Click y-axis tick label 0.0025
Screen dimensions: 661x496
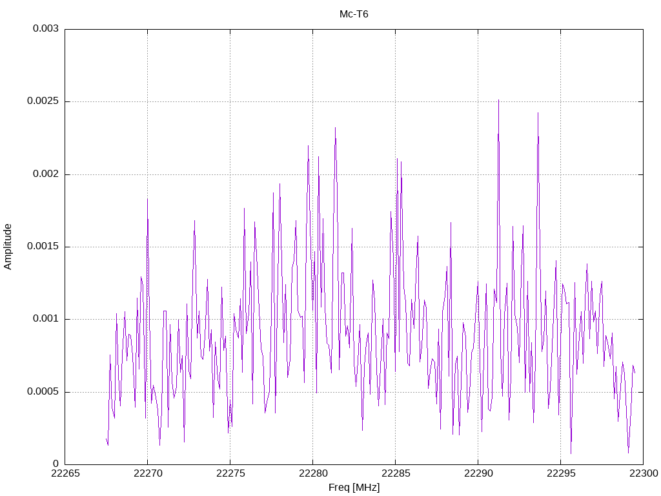click(x=43, y=101)
